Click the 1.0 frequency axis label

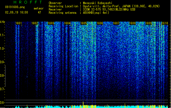[x=2, y=49]
